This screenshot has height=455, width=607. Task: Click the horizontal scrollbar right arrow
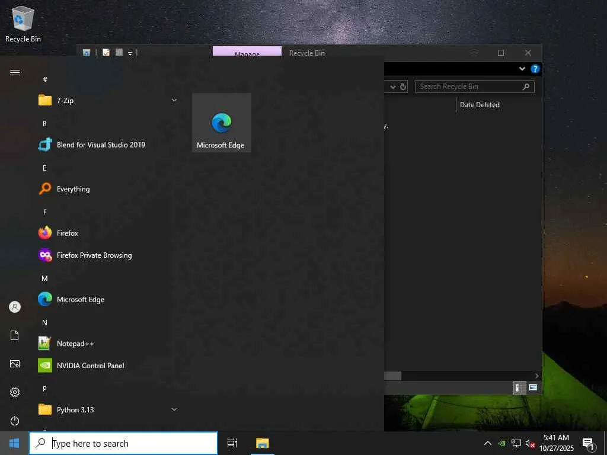coord(537,376)
